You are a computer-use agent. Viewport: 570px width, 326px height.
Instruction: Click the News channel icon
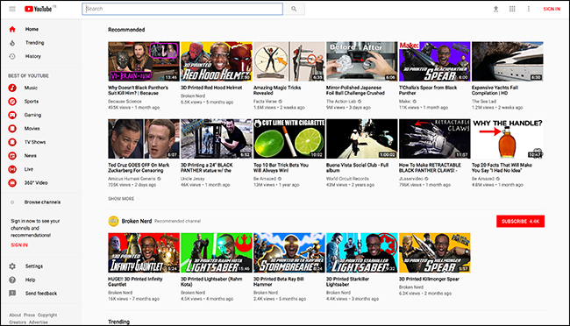click(12, 156)
